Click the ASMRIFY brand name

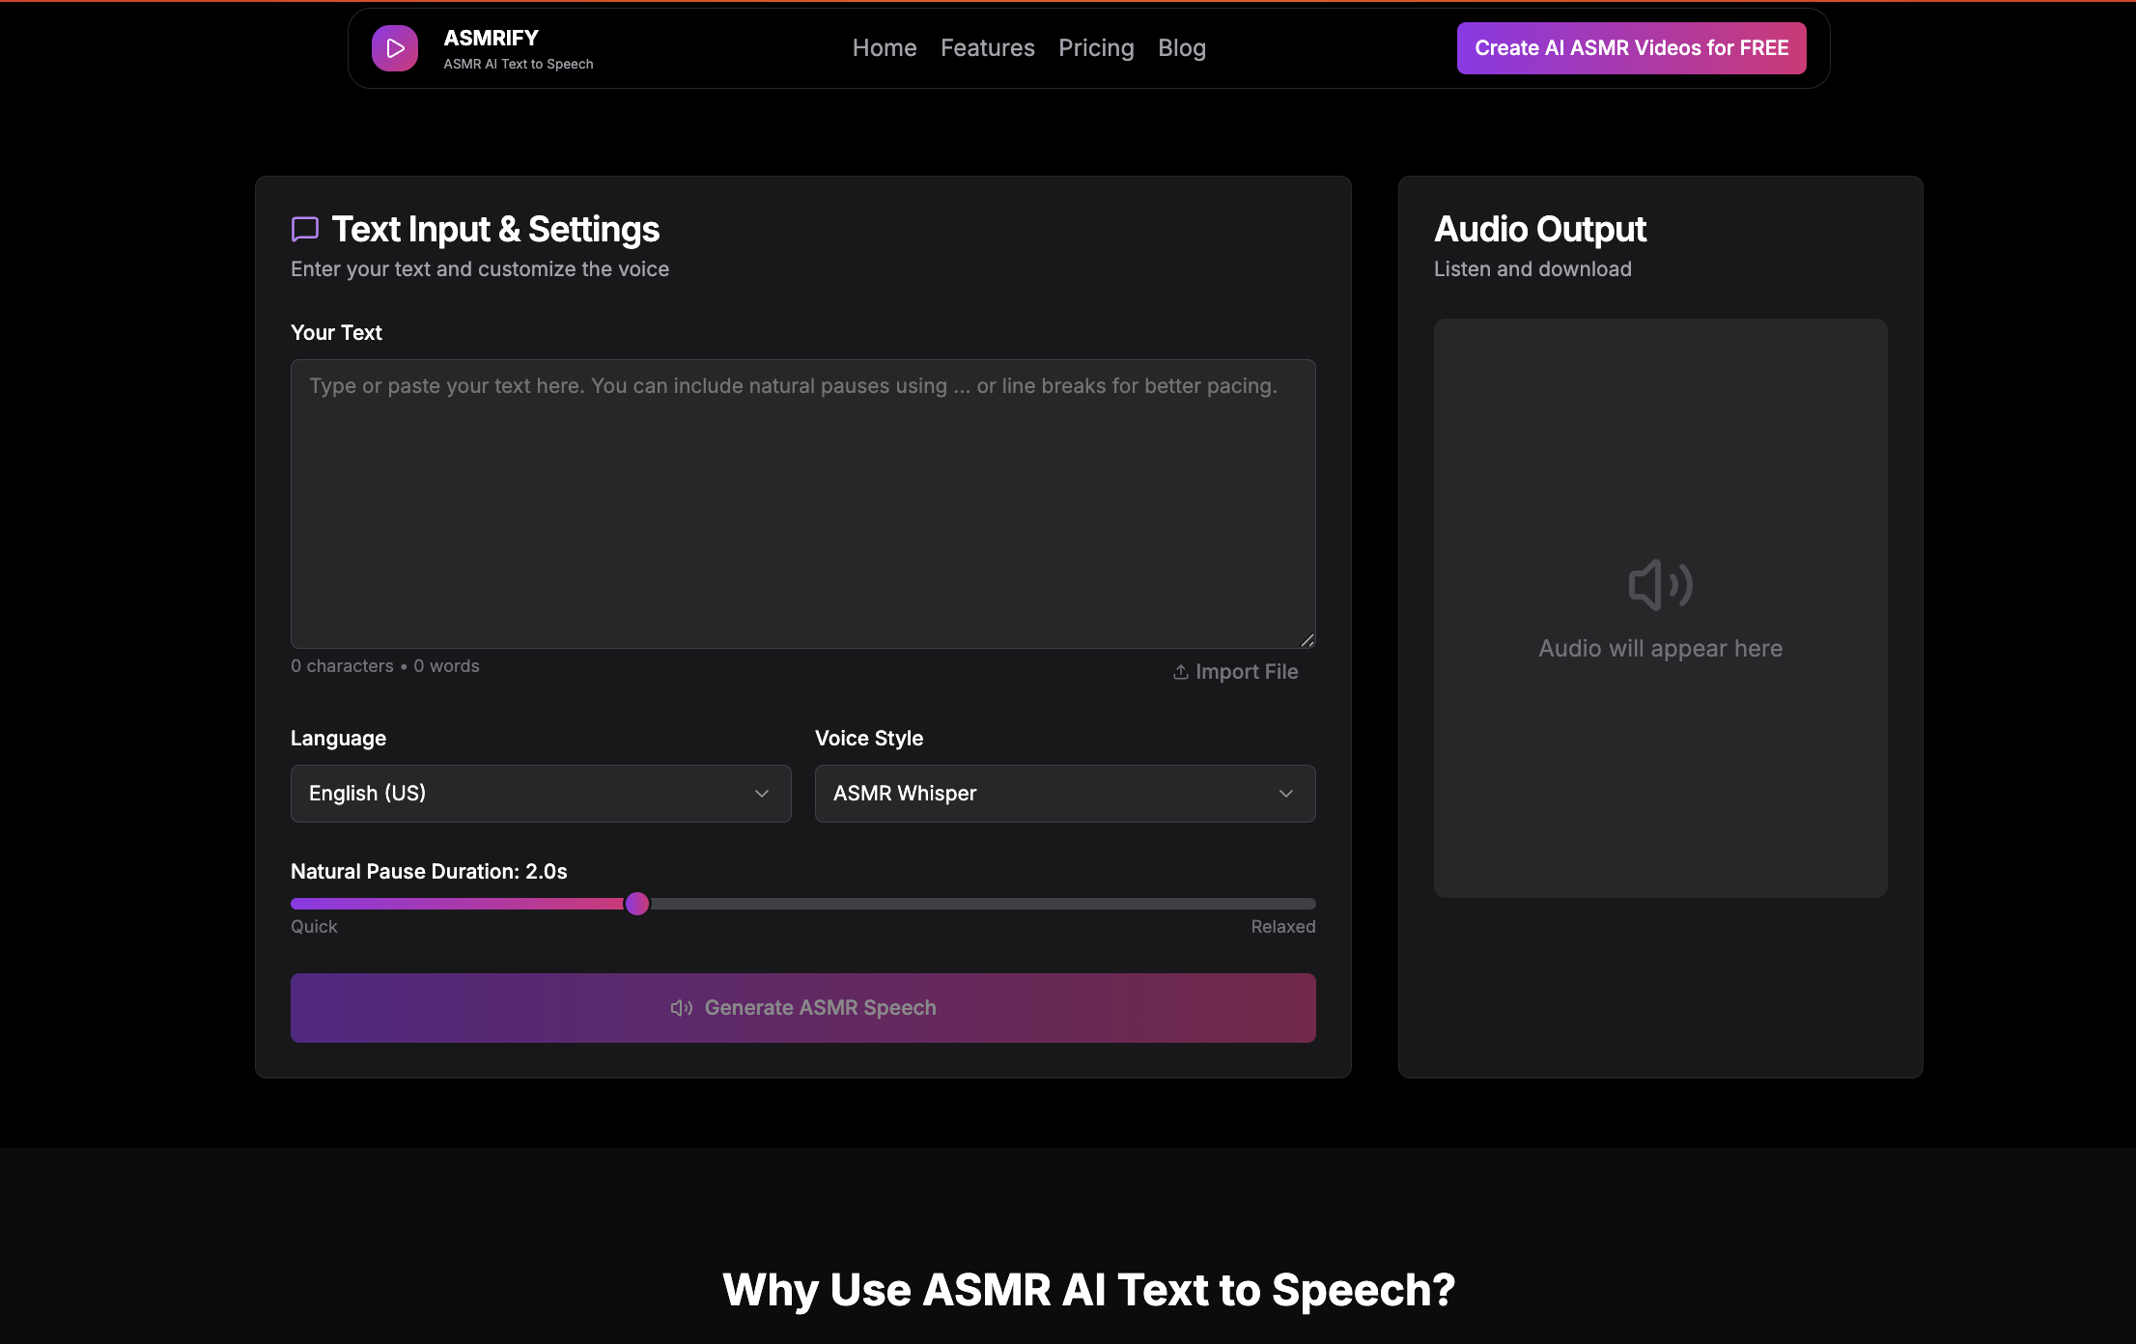pyautogui.click(x=491, y=38)
